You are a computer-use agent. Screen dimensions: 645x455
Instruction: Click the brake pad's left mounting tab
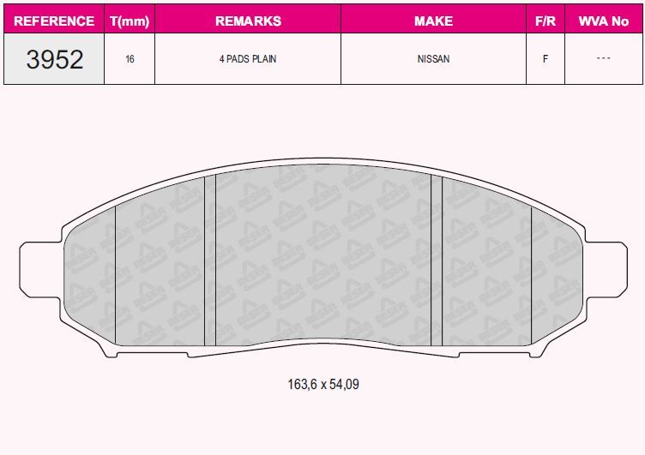[40, 270]
